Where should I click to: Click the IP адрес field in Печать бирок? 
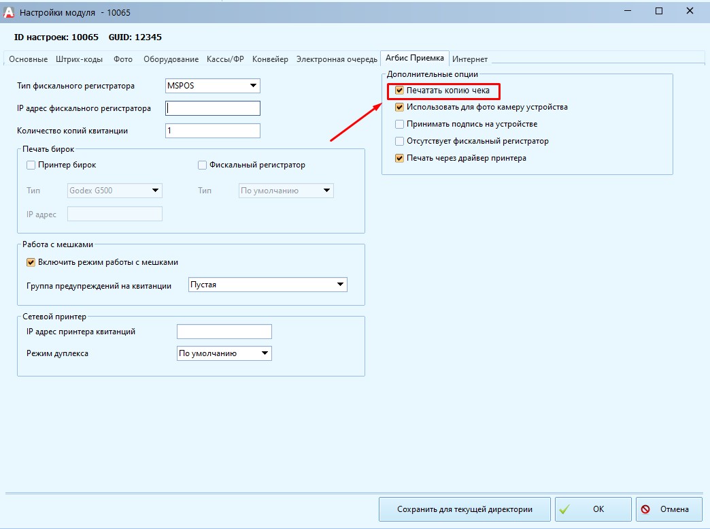114,214
